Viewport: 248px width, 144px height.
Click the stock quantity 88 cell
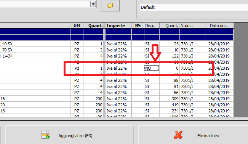[x=170, y=80]
